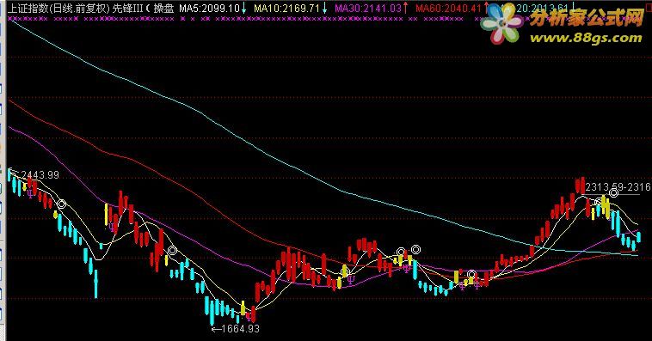Click the cyan down arrow after MA10 value

pyautogui.click(x=324, y=9)
